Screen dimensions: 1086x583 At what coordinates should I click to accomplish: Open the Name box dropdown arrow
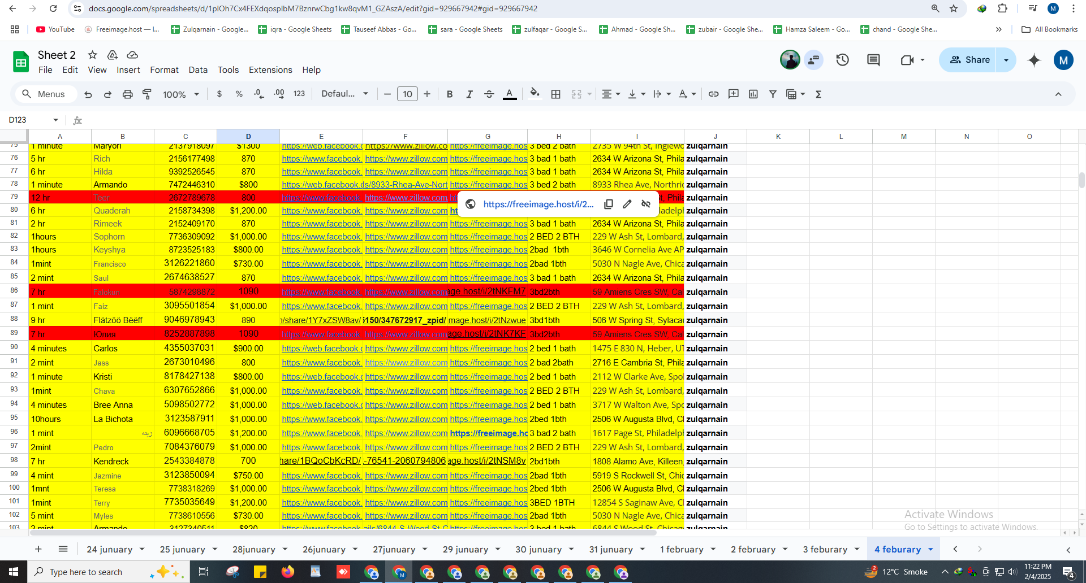55,120
